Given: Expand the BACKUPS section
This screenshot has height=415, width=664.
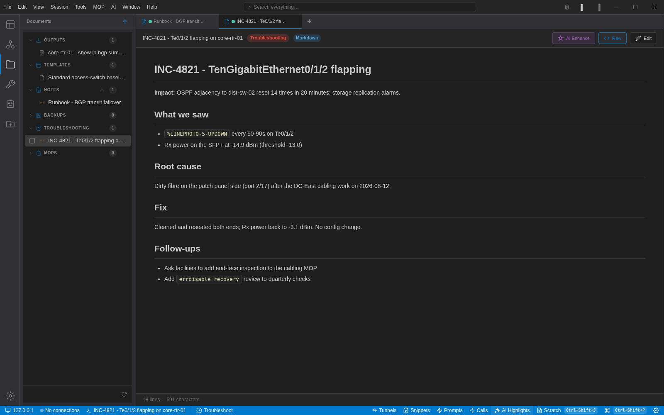Looking at the screenshot, I should (31, 115).
